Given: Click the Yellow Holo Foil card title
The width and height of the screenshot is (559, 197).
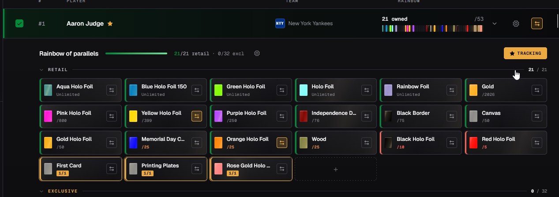Looking at the screenshot, I should (x=161, y=113).
